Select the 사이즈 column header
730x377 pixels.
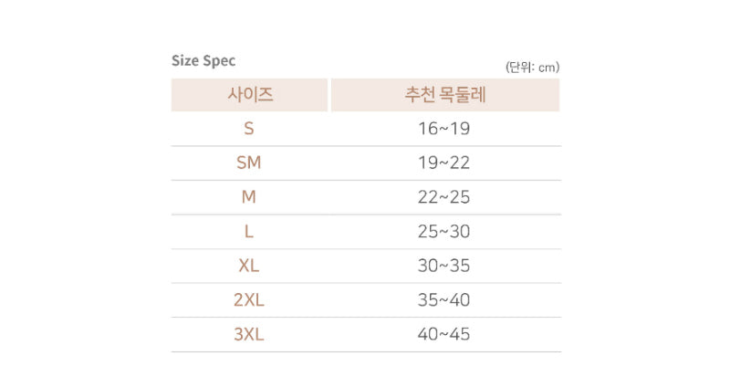tap(249, 95)
